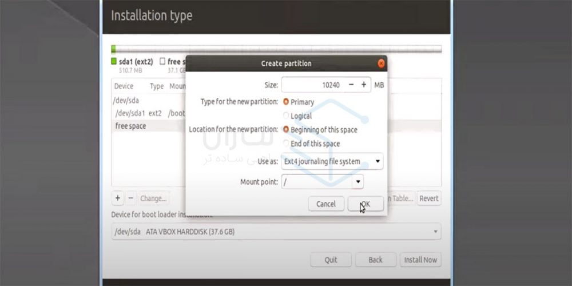Click the Revert button
This screenshot has height=286, width=572.
click(428, 198)
